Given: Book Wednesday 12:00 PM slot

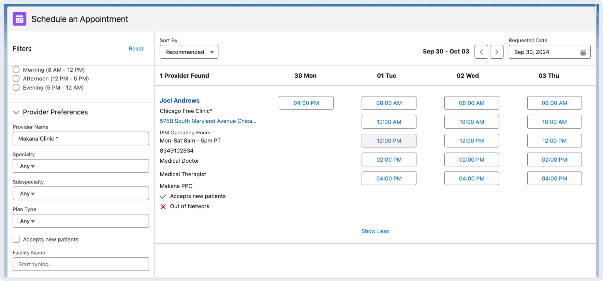Looking at the screenshot, I should click(472, 140).
